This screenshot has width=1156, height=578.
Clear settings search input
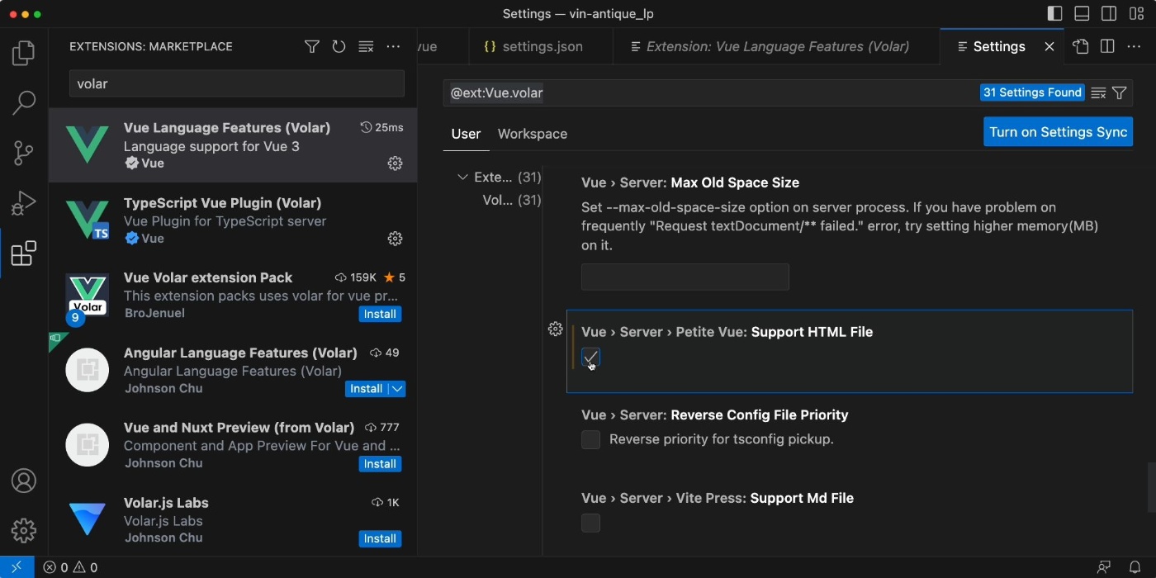tap(1098, 93)
